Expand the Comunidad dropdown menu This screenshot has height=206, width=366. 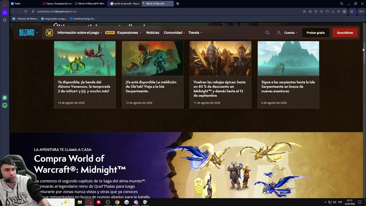174,33
